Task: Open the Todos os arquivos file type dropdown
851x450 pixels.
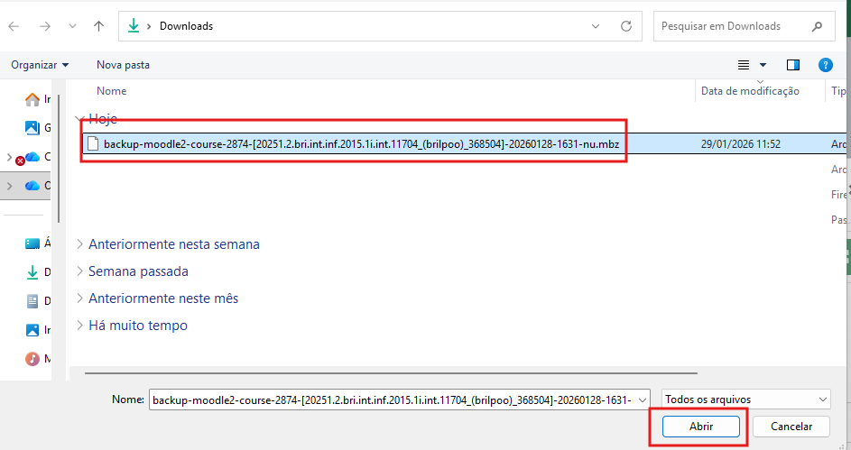Action: (x=745, y=399)
